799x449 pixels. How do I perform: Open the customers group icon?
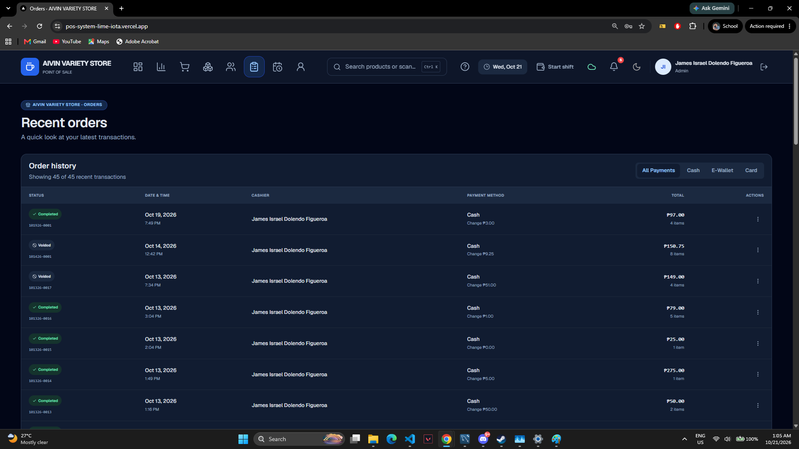pyautogui.click(x=231, y=67)
